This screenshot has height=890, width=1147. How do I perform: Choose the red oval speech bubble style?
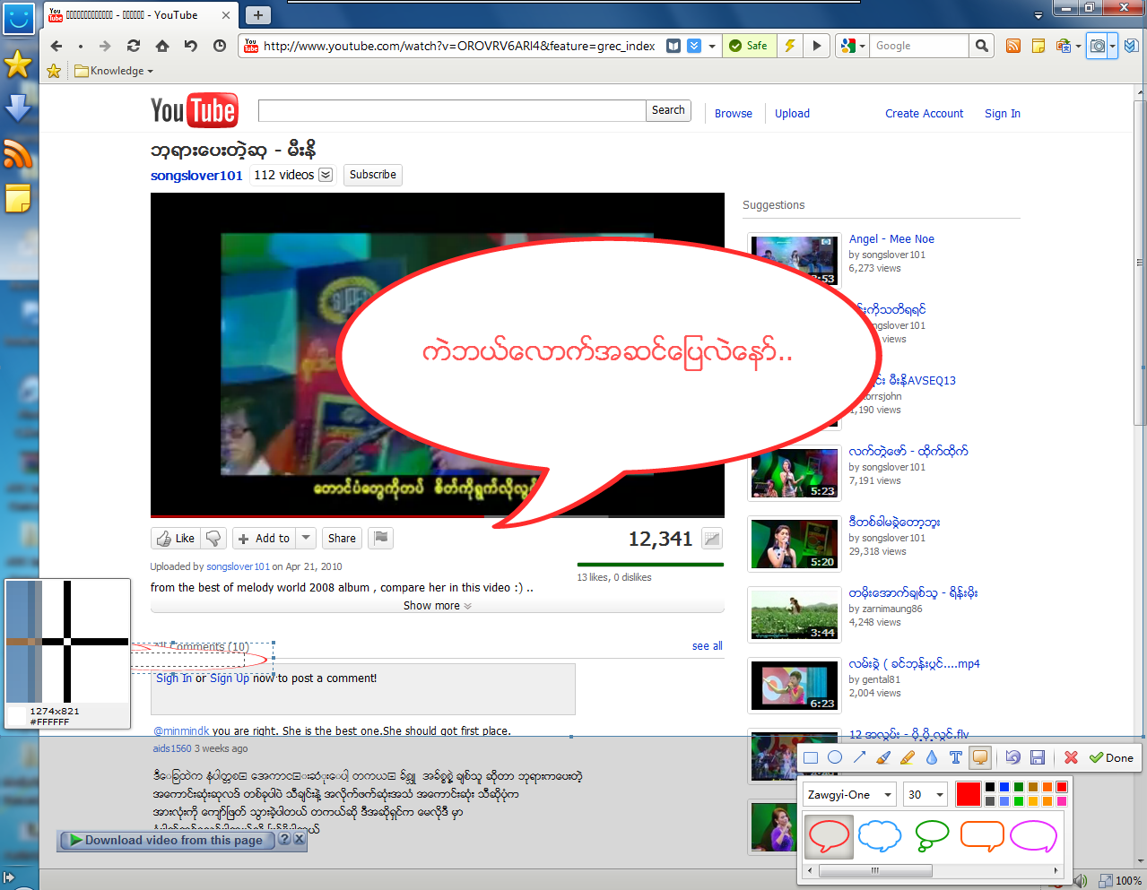(x=829, y=837)
